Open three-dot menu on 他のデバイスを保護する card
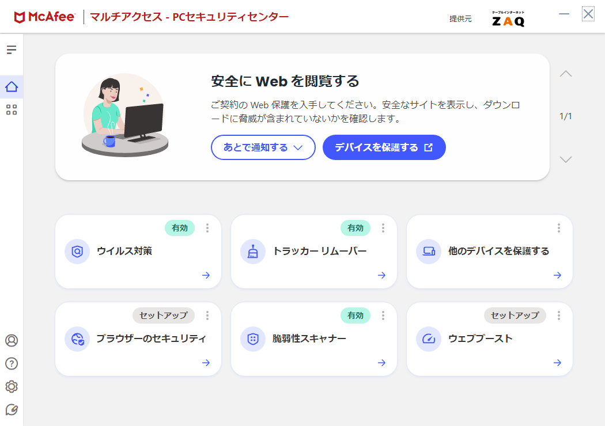The height and width of the screenshot is (426, 605). tap(559, 228)
